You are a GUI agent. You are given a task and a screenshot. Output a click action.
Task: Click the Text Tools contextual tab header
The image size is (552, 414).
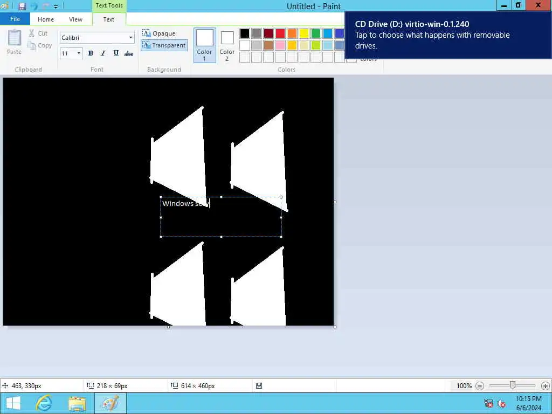tap(109, 5)
